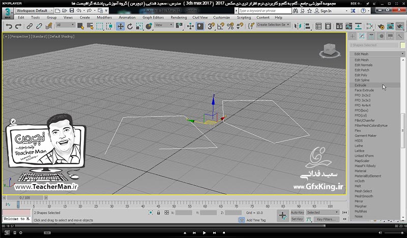407x238 pixels.
Task: Pick the Rectangular Selection Region tool
Action: click(x=100, y=26)
